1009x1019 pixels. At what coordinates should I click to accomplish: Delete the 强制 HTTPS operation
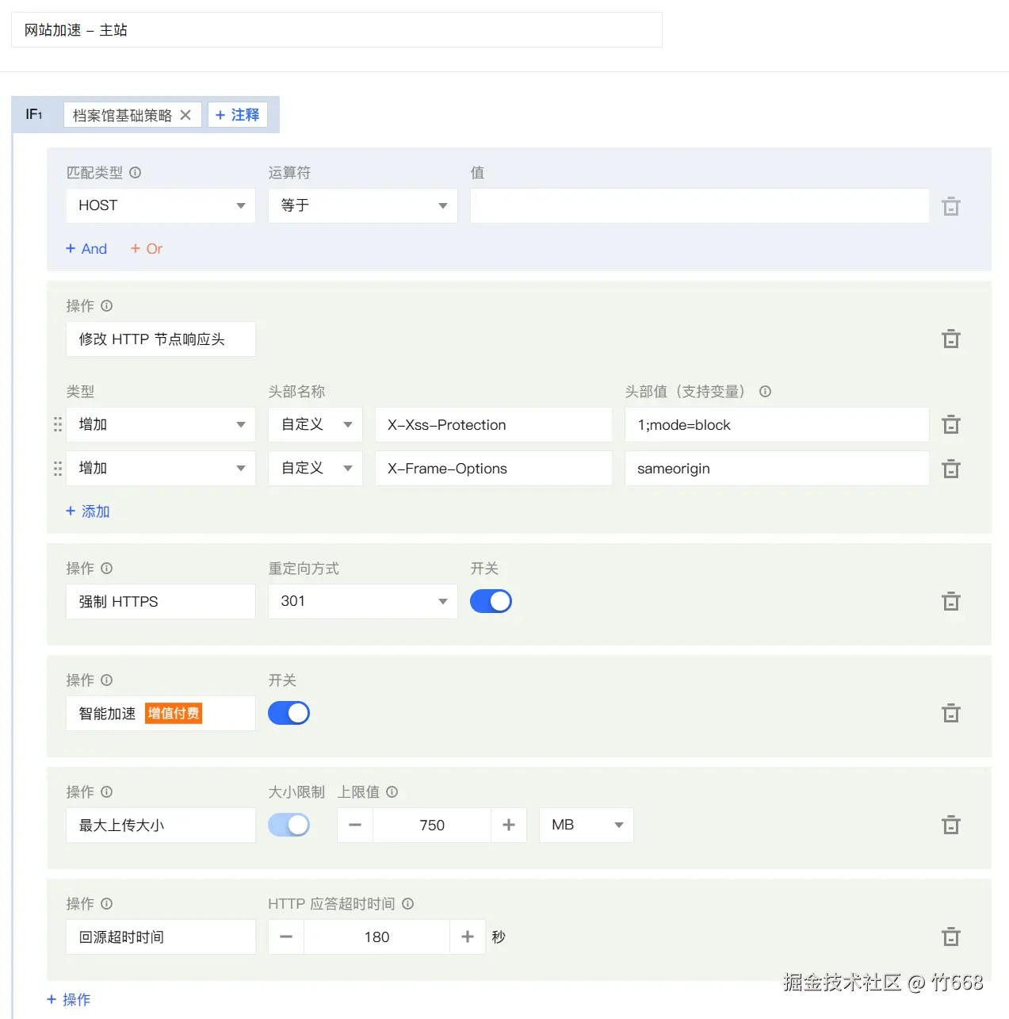[951, 602]
